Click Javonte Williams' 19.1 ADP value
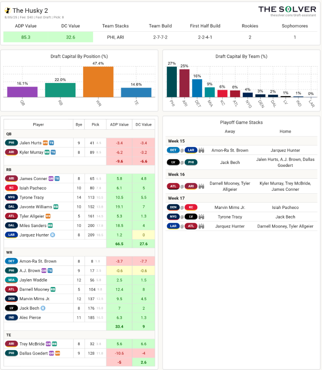Image resolution: width=322 pixels, height=370 pixels. (119, 207)
